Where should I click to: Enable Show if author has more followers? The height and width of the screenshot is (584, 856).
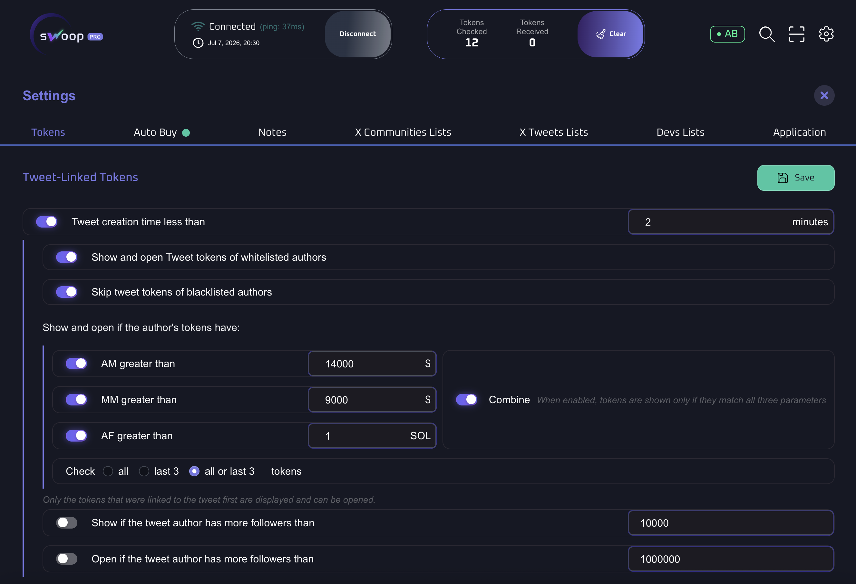tap(67, 523)
